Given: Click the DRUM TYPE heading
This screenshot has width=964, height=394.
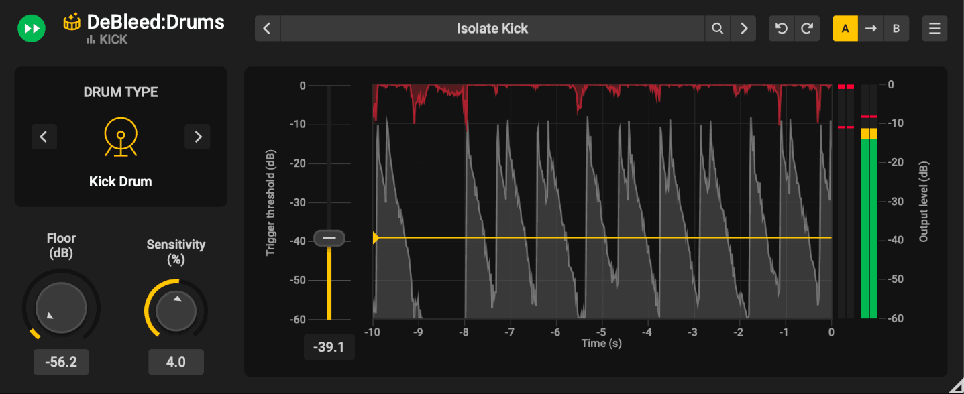Looking at the screenshot, I should (121, 92).
